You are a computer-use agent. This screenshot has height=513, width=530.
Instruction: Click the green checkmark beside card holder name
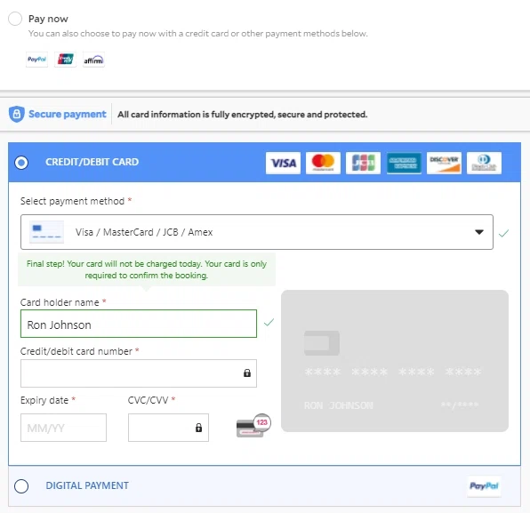point(269,323)
